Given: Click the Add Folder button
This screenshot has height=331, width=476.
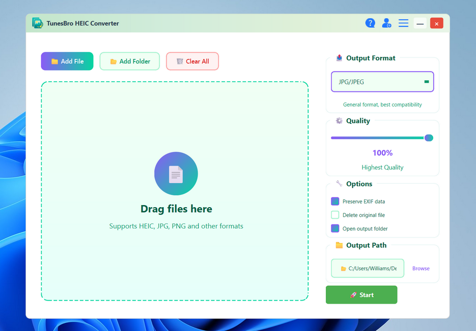Looking at the screenshot, I should pos(130,61).
